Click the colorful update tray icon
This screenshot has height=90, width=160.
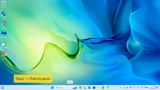(124, 87)
